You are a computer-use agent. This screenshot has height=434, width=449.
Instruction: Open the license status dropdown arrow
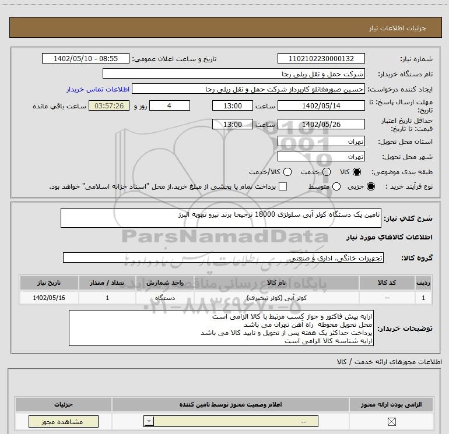149,421
